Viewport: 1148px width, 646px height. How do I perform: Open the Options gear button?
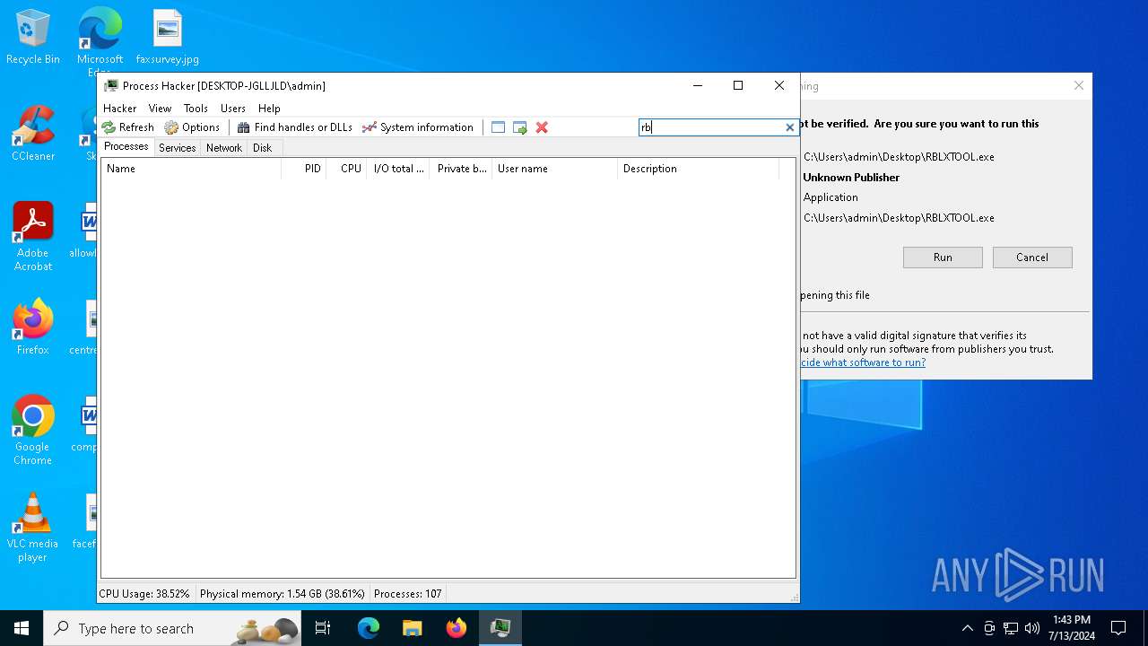click(192, 127)
